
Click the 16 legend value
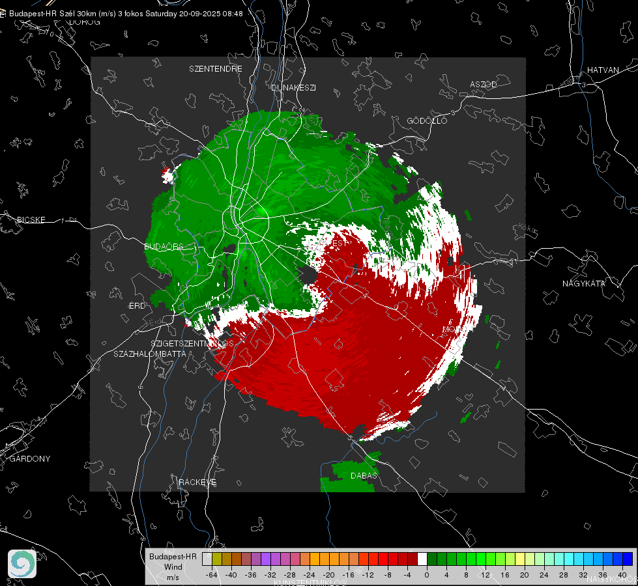coord(504,575)
